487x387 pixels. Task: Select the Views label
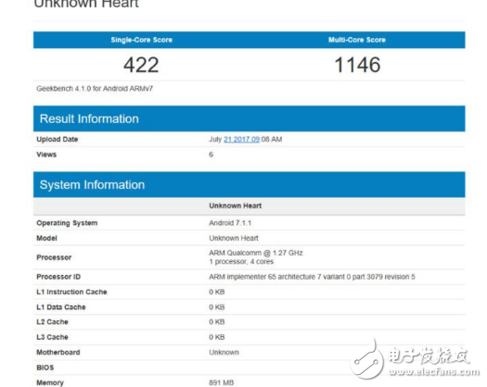(x=46, y=155)
